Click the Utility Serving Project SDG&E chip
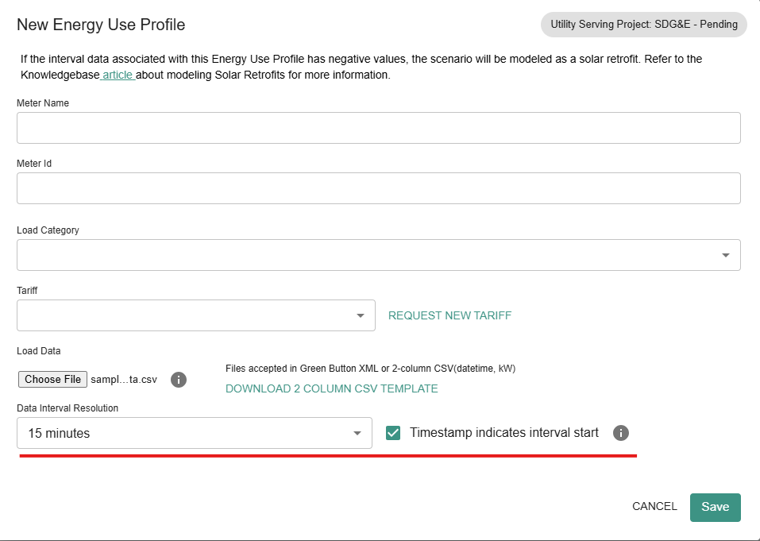 [643, 25]
